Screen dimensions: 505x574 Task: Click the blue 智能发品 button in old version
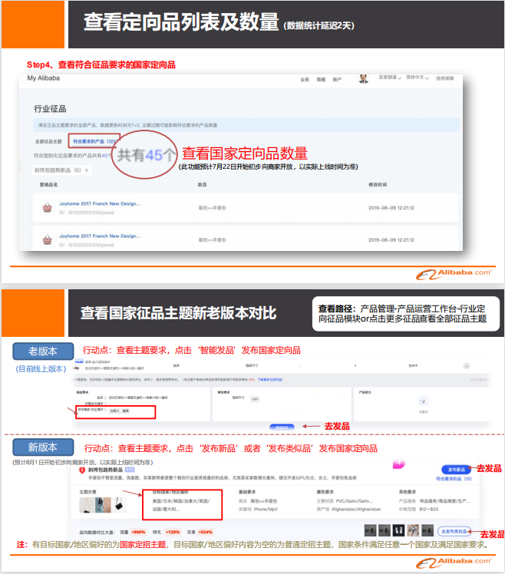[281, 426]
